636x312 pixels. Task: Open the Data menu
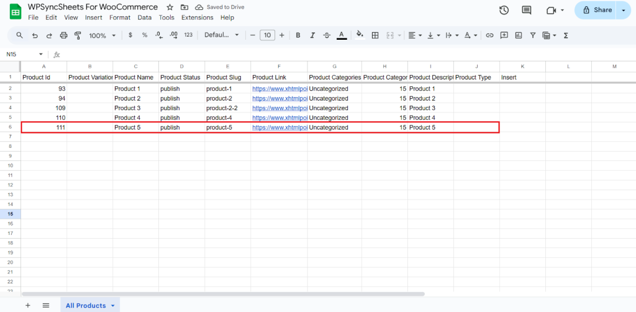[144, 17]
